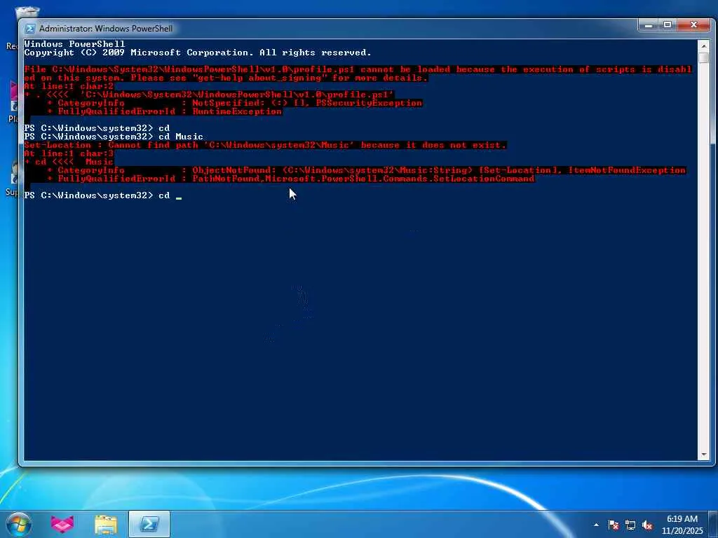Click the PowerShell icon in the title bar
Screen dimensions: 718x538
(x=29, y=28)
